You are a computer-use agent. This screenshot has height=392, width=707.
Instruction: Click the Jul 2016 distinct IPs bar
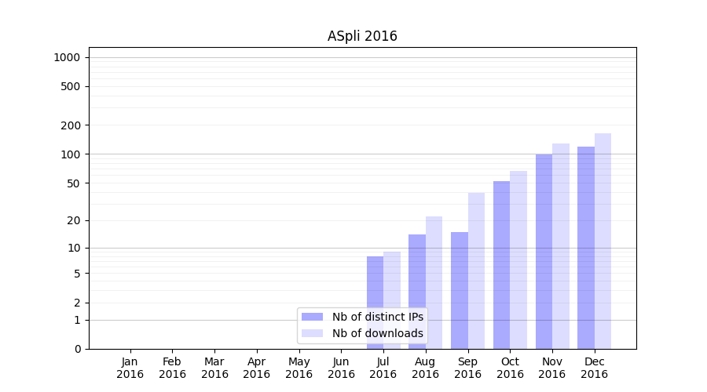coord(375,302)
